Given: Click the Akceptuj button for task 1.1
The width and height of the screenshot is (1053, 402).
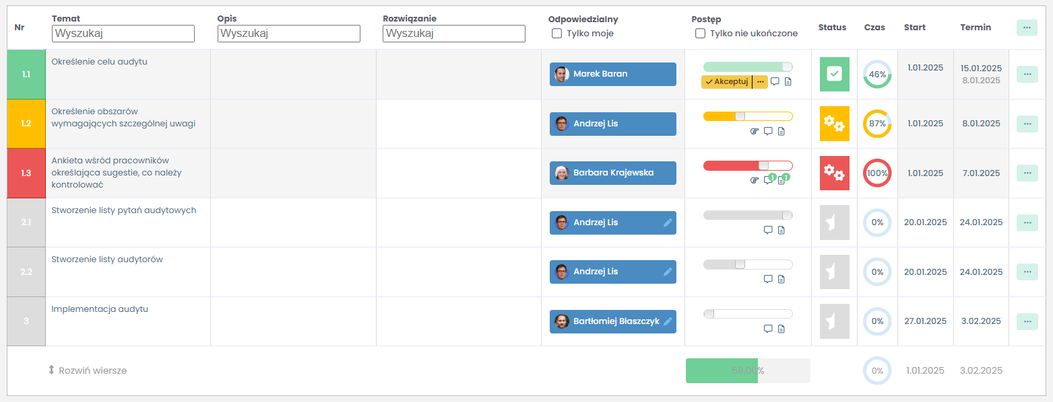Looking at the screenshot, I should click(726, 81).
